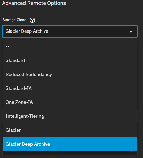The height and width of the screenshot is (158, 143).
Task: Select the highlighted Glacier Deep Archive option
Action: pos(70,144)
